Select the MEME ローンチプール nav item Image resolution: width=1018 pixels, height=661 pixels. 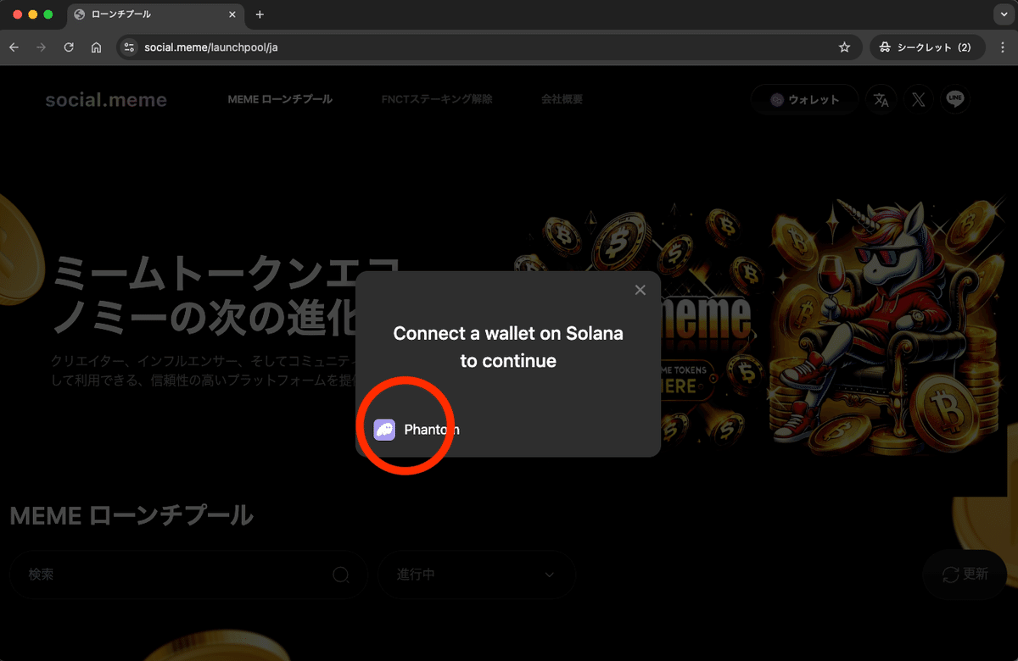[x=280, y=99]
